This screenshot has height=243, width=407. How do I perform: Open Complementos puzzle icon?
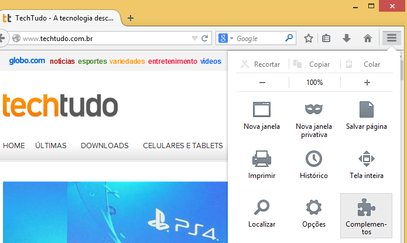coord(366,215)
